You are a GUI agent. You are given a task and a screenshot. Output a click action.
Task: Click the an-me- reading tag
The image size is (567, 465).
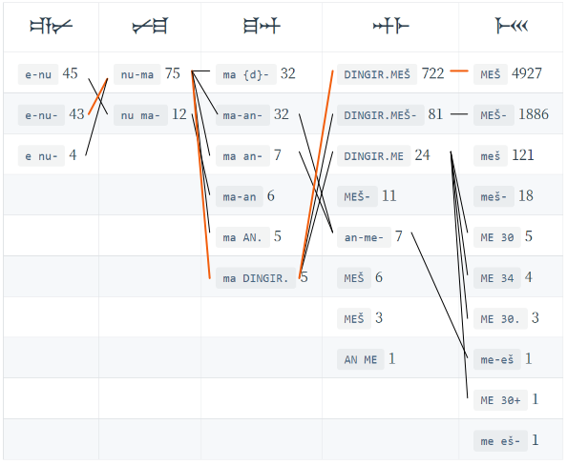(364, 237)
